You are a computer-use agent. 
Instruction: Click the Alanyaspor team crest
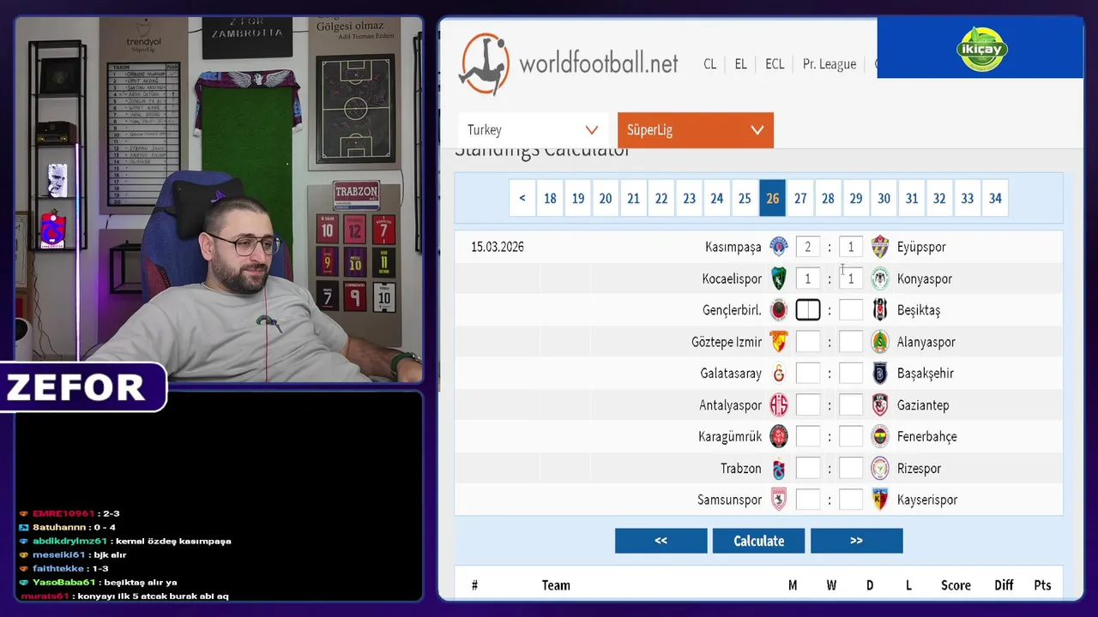[x=880, y=342]
